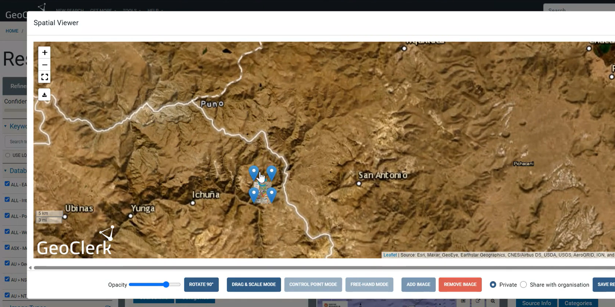The image size is (615, 307).
Task: Click the scrollbar left arrow below map
Action: [x=30, y=268]
